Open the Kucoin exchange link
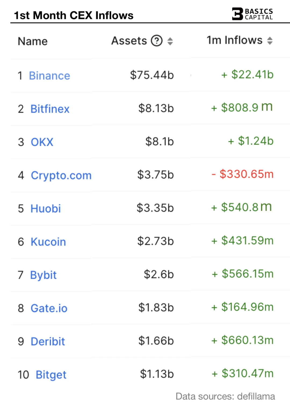 point(48,242)
